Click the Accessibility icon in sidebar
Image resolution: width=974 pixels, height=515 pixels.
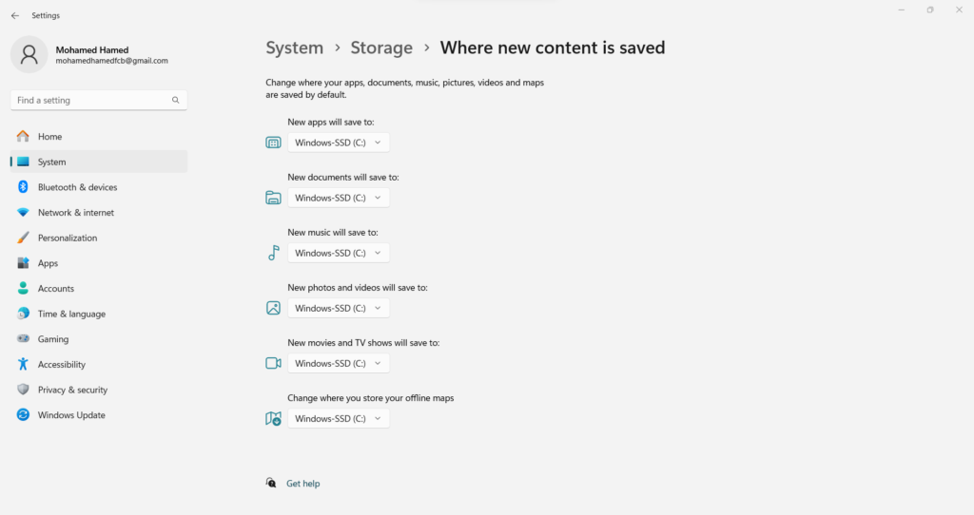click(23, 365)
